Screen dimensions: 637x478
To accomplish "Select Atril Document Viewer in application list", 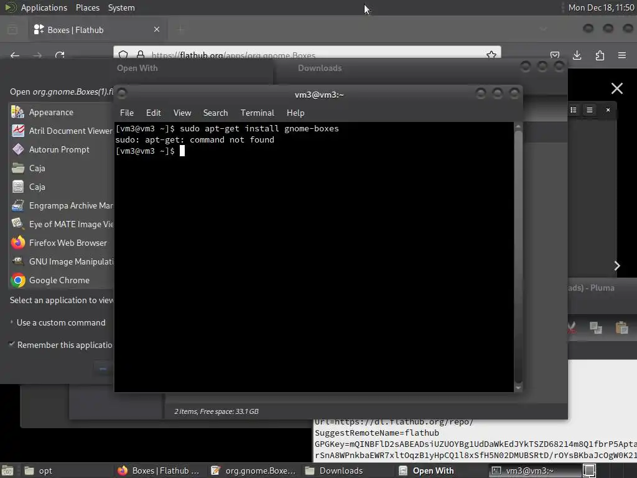I will (x=61, y=131).
